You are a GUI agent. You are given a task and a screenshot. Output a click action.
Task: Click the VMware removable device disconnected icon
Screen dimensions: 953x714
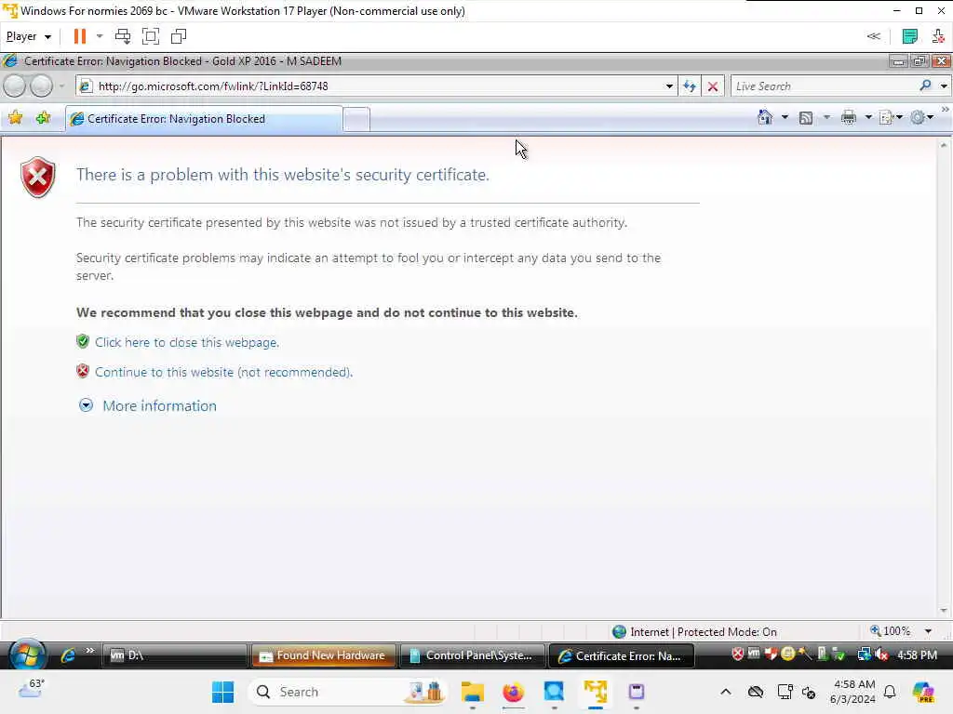(938, 36)
